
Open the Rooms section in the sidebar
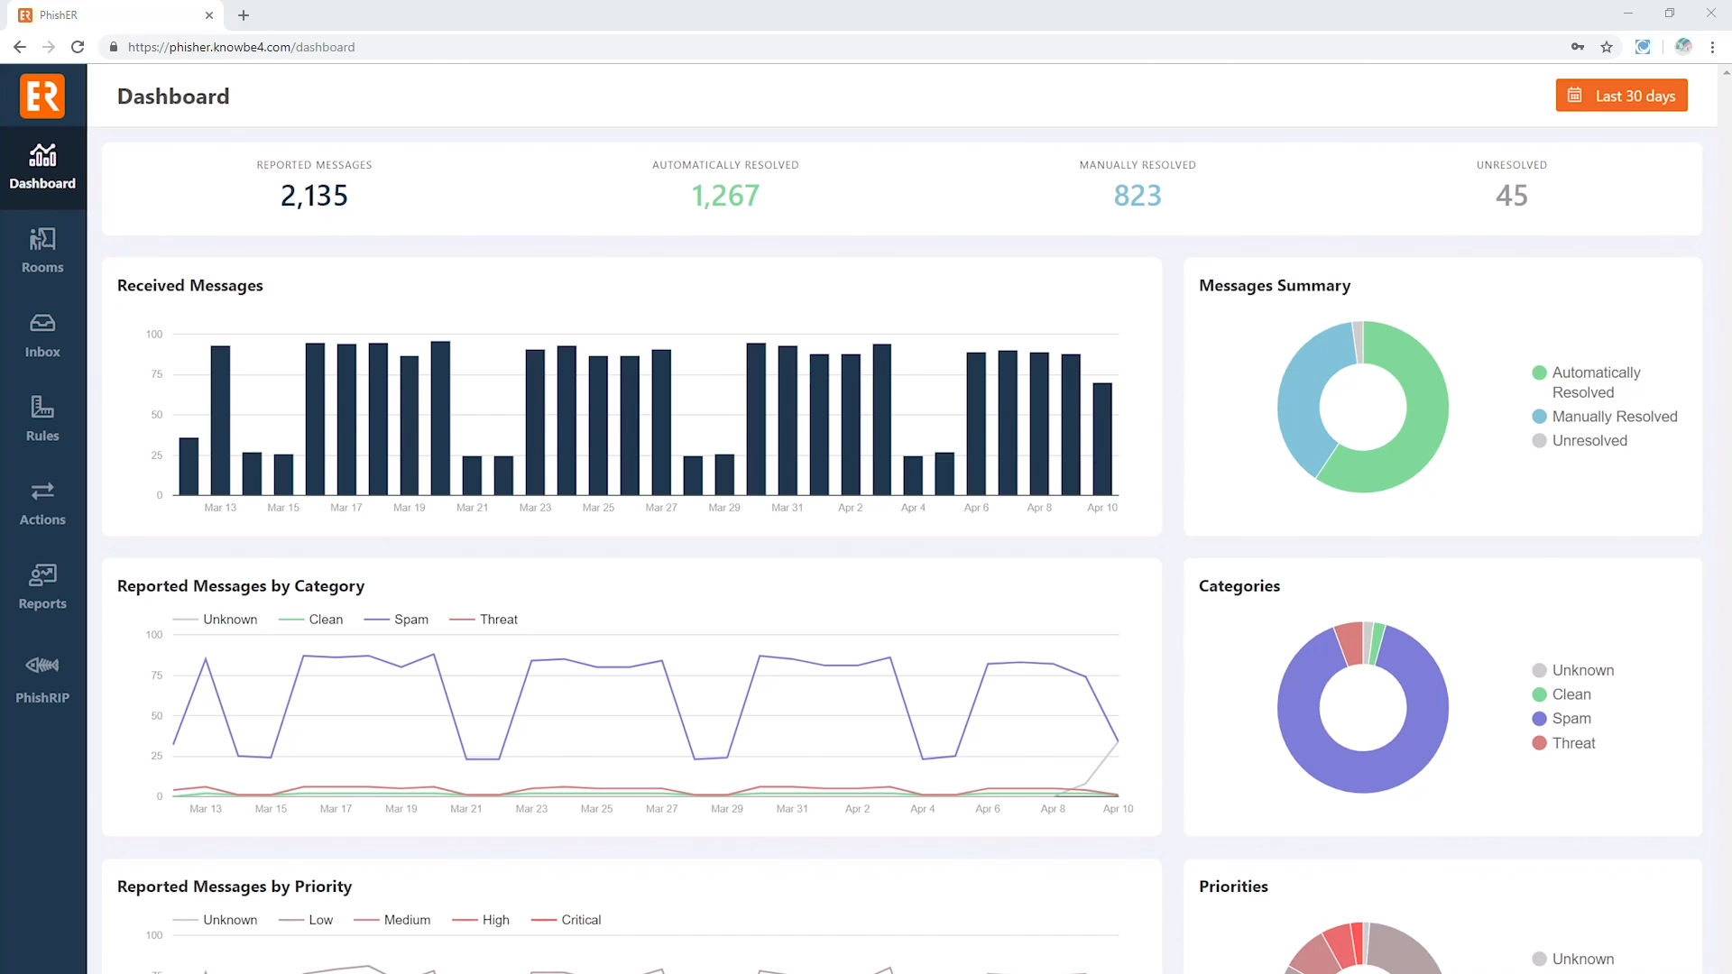click(42, 250)
